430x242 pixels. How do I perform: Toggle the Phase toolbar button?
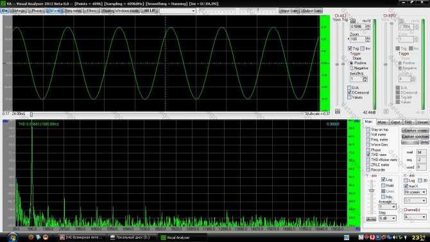tap(37, 11)
